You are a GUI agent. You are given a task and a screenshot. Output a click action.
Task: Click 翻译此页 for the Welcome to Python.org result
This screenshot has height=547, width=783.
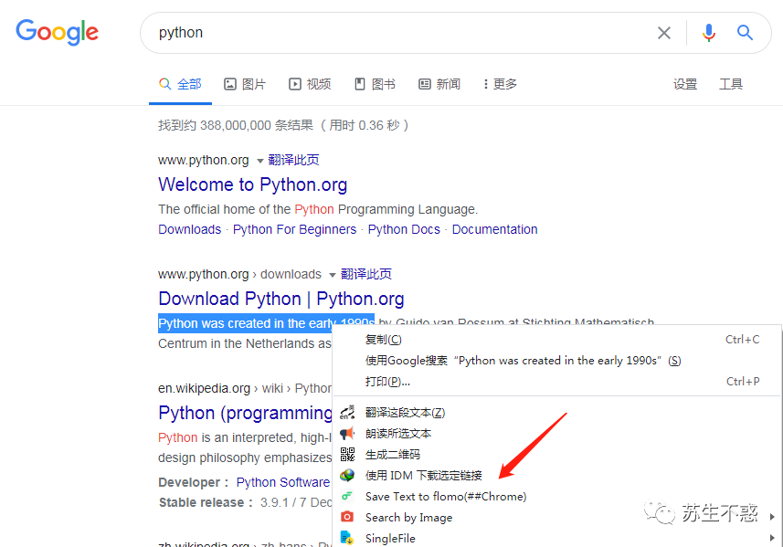pyautogui.click(x=293, y=160)
